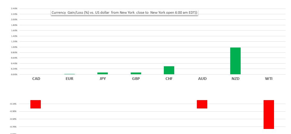Click the EUR category label

69,79
